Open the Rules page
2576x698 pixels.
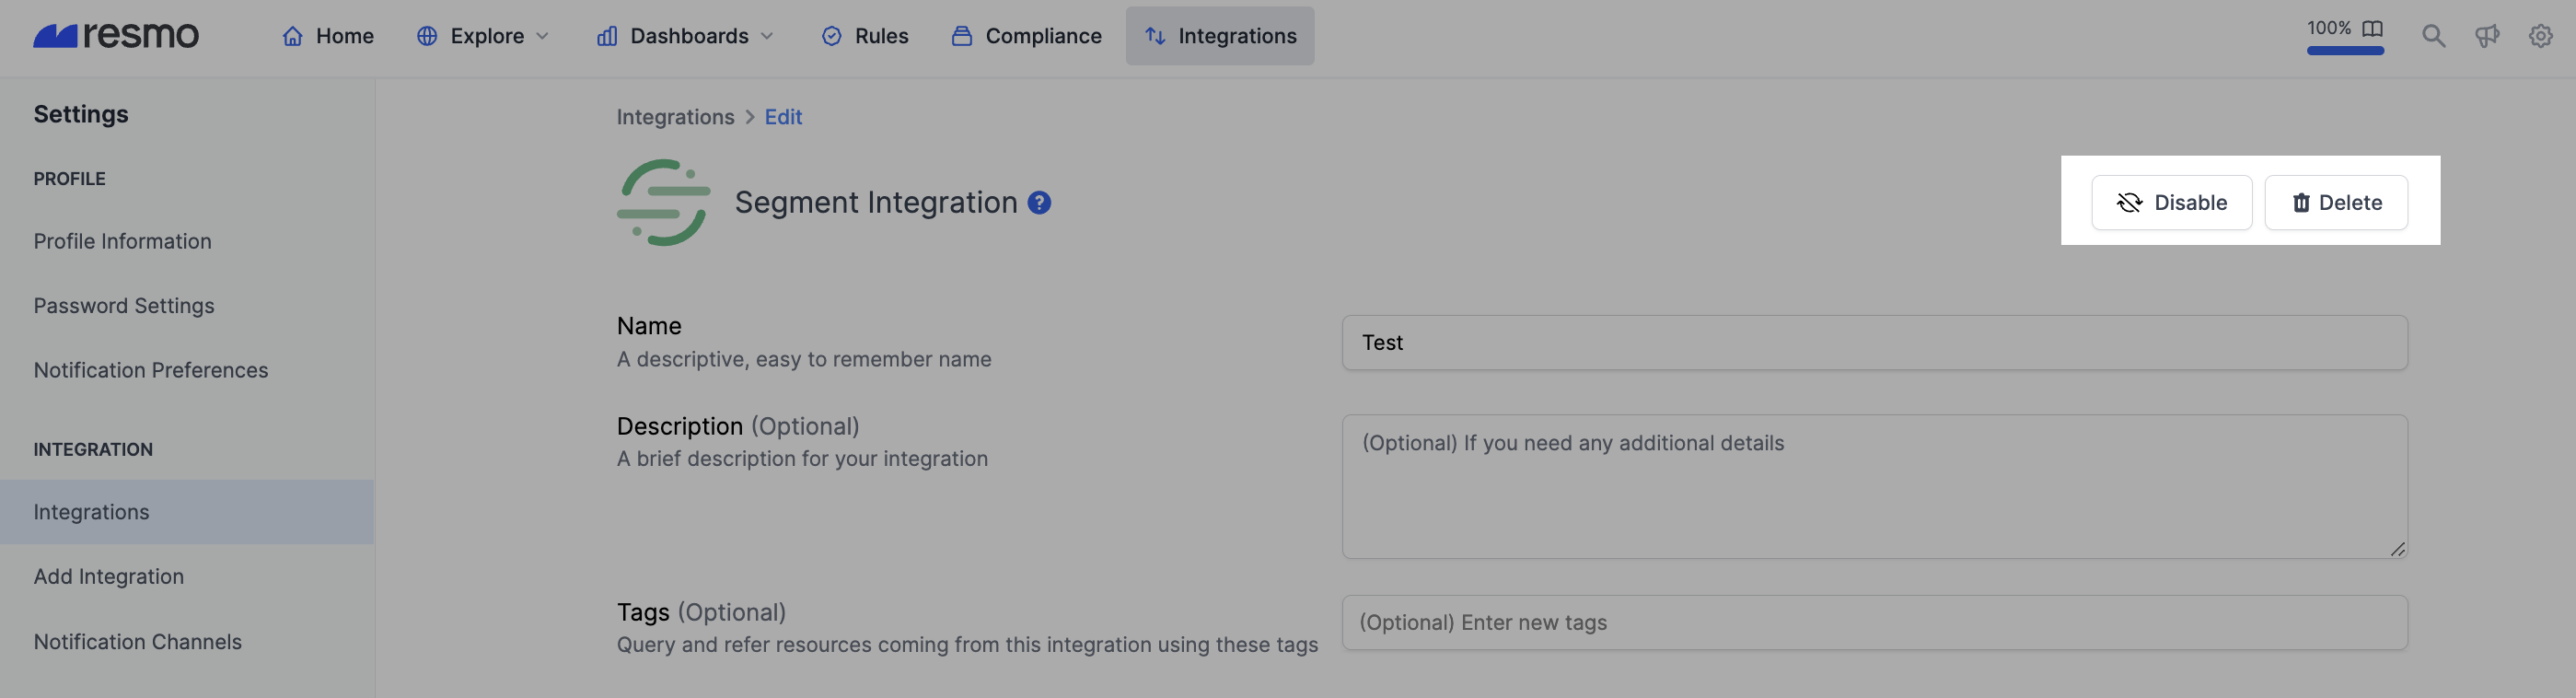pyautogui.click(x=865, y=37)
